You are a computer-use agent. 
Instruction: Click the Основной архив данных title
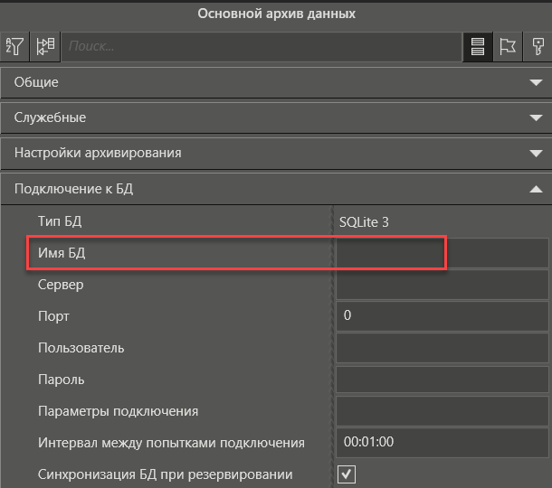point(276,14)
